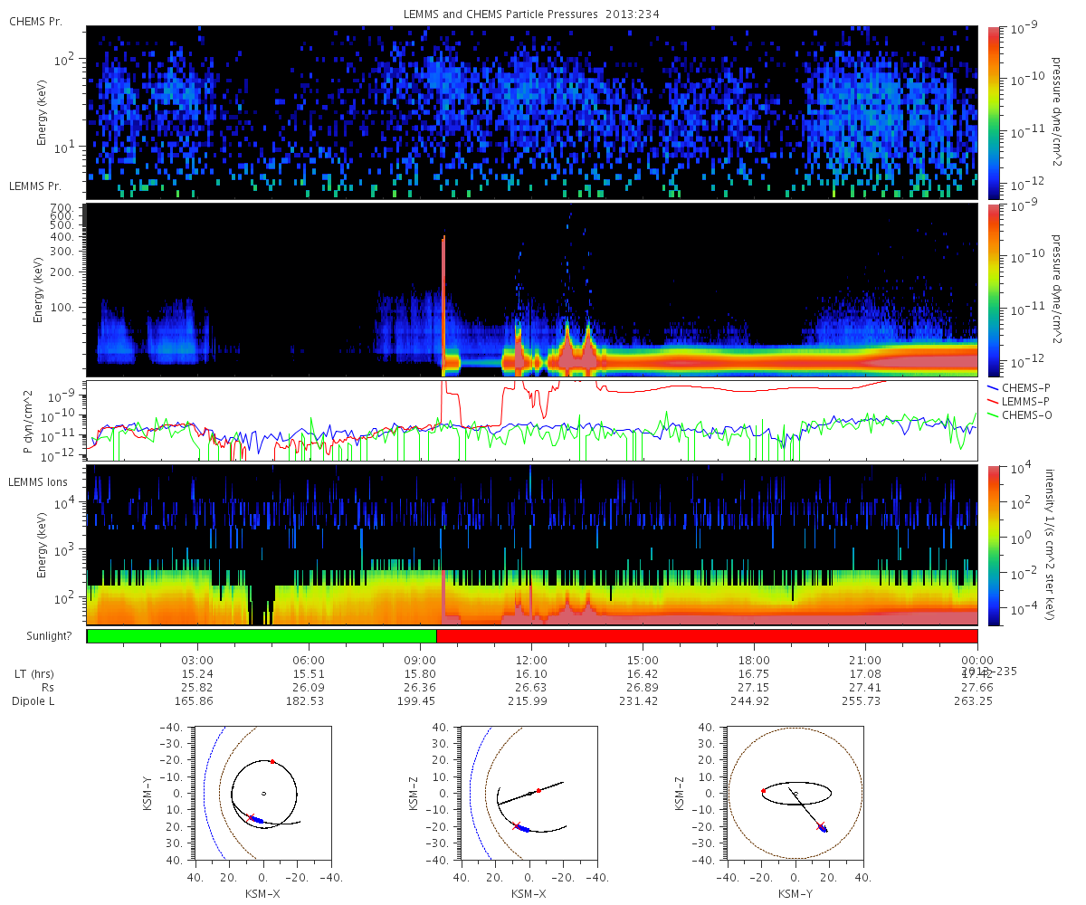Screen dimensions: 1086x905
Task: Click the LT (hrs) row label
Action: [x=32, y=674]
